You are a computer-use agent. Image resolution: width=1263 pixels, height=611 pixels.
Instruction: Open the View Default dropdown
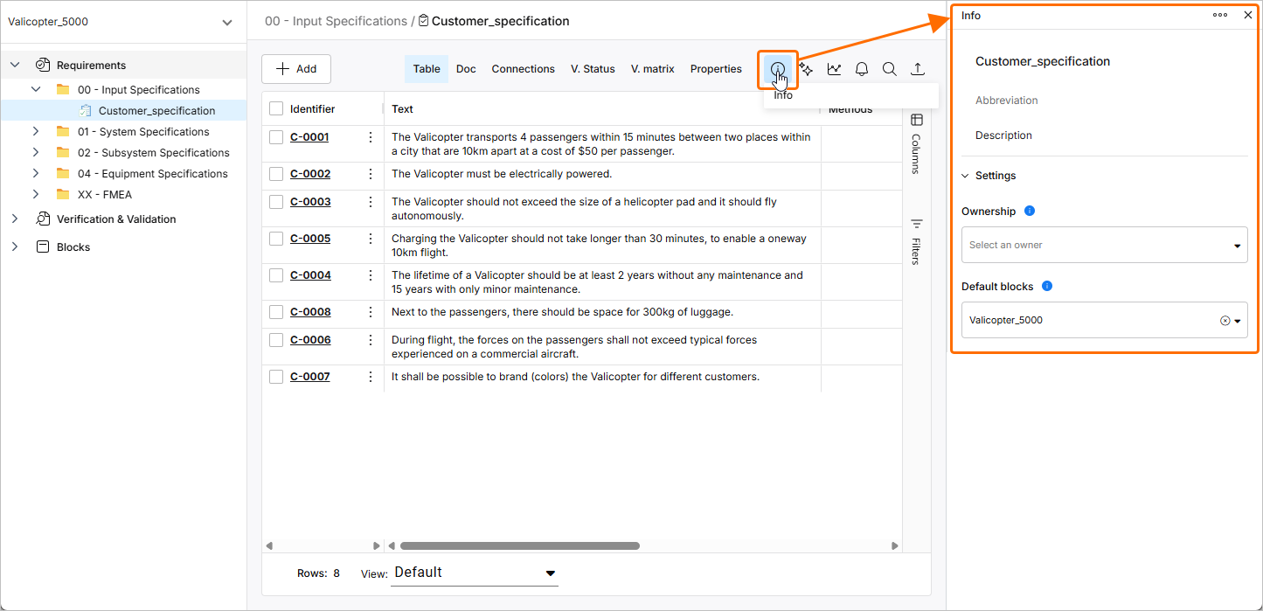coord(475,573)
